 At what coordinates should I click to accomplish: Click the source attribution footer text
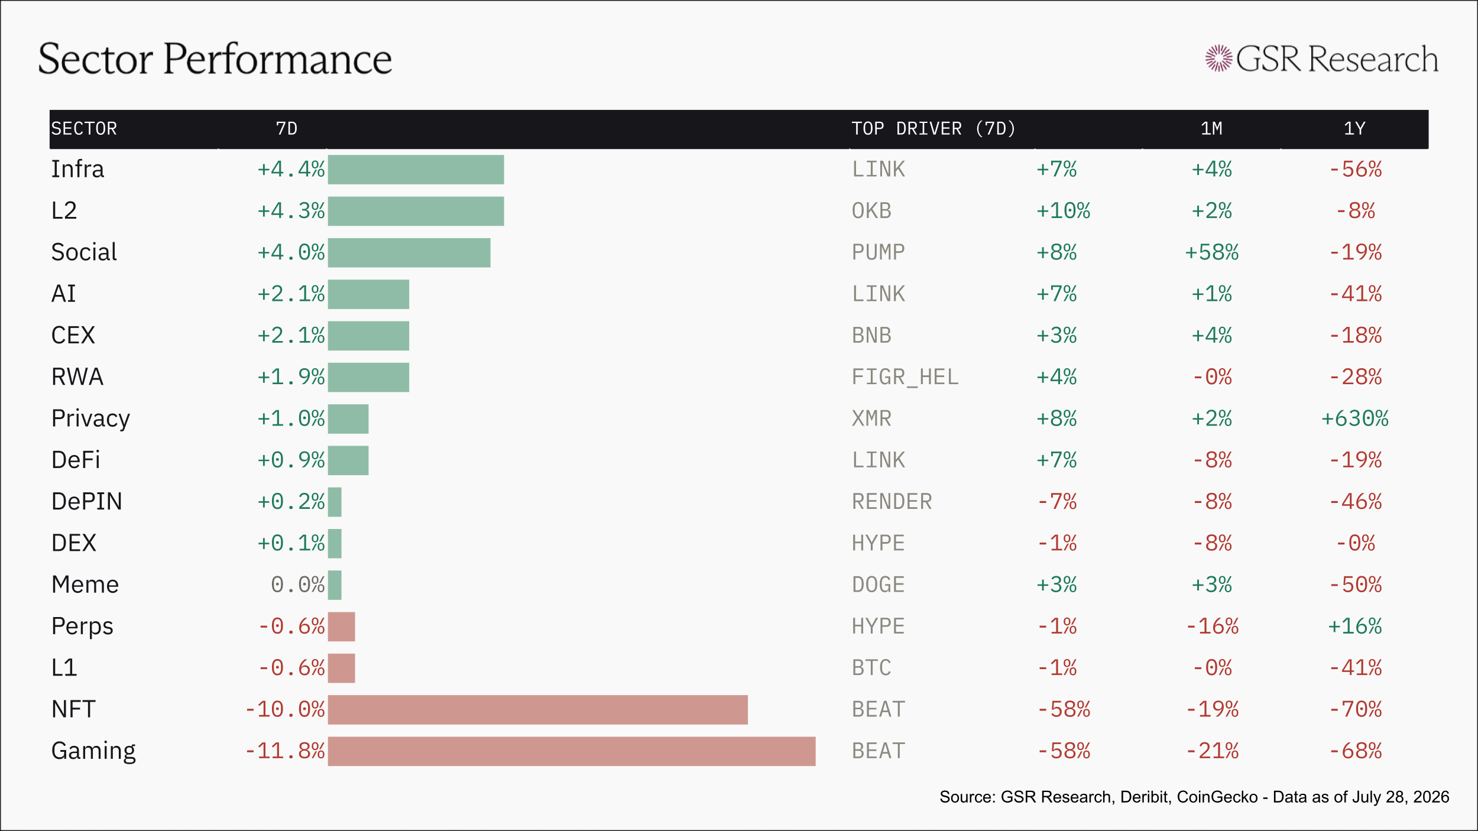tap(1194, 797)
